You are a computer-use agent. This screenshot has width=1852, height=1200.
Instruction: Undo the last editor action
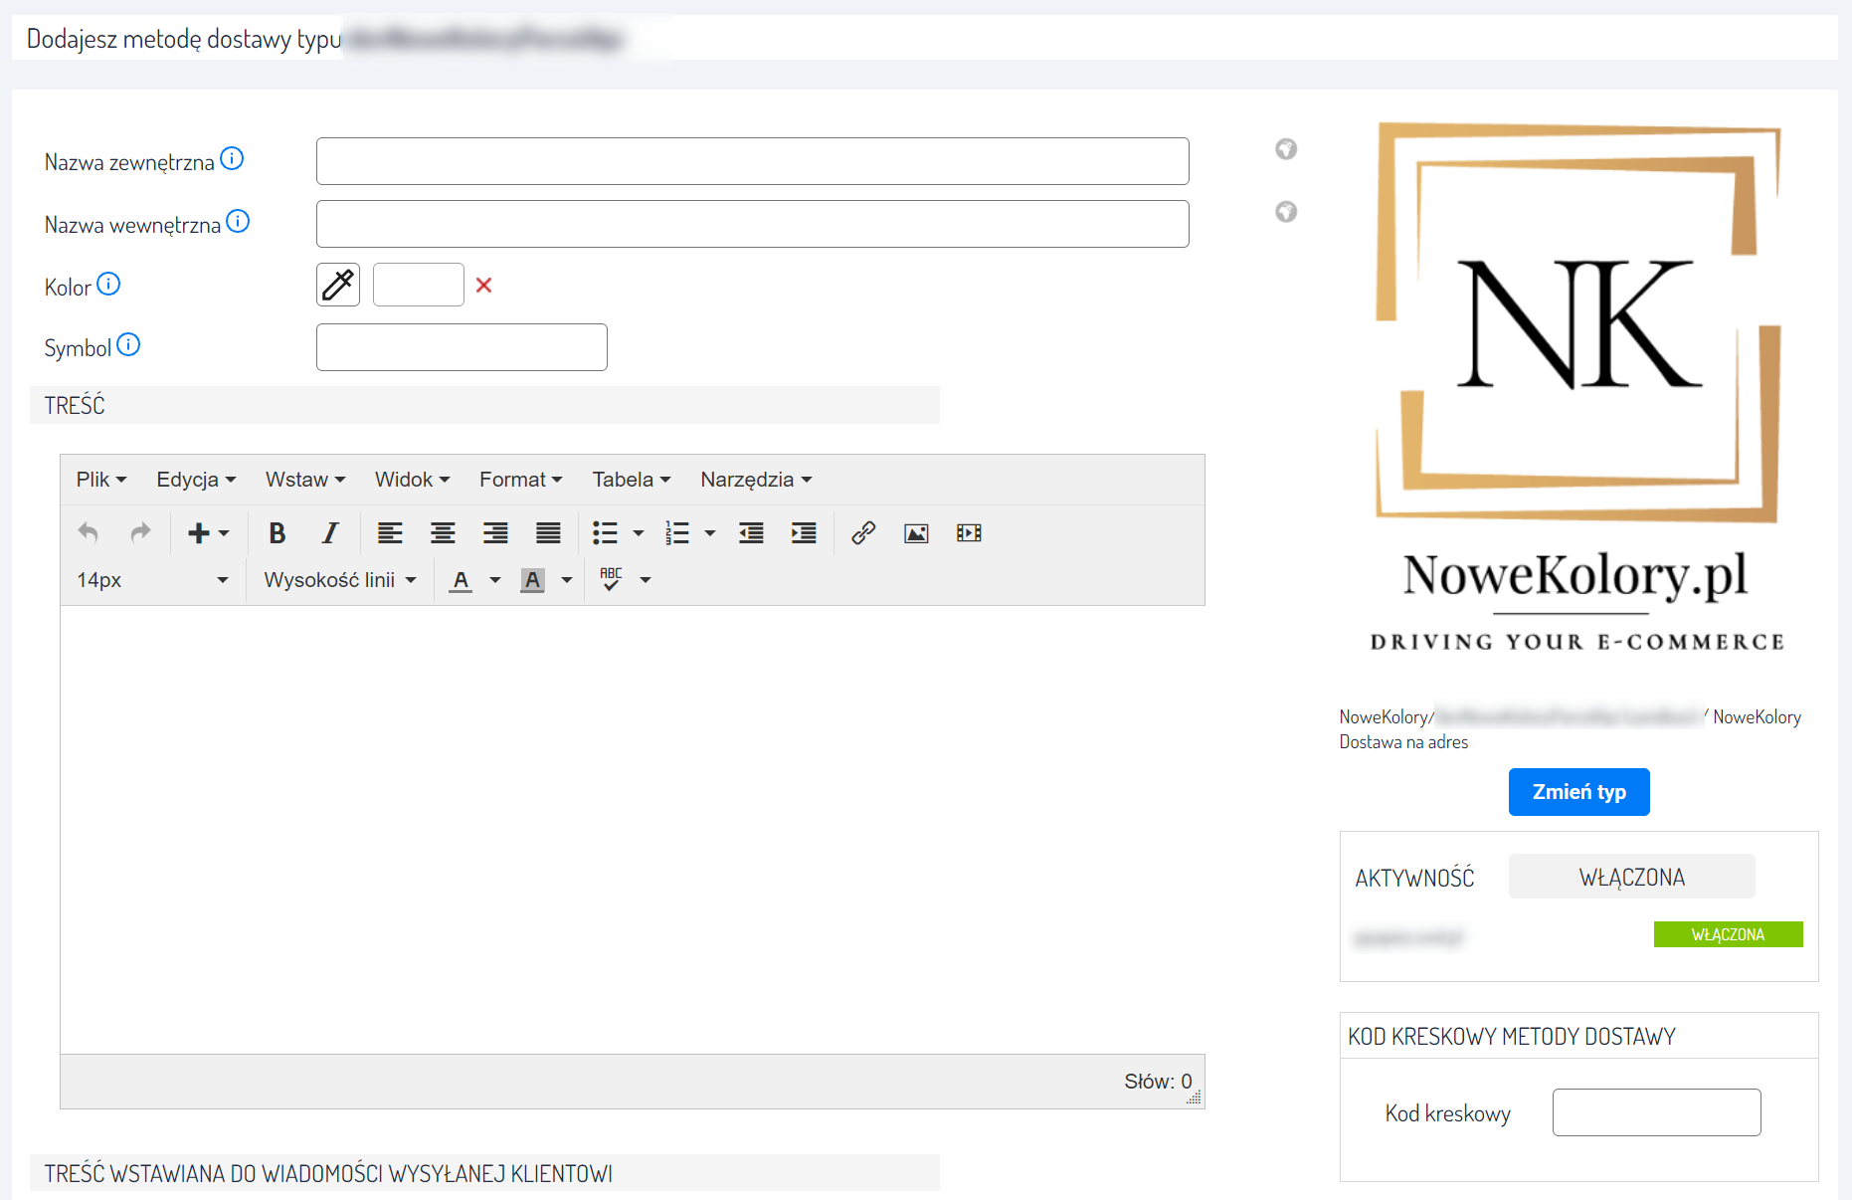pos(89,533)
